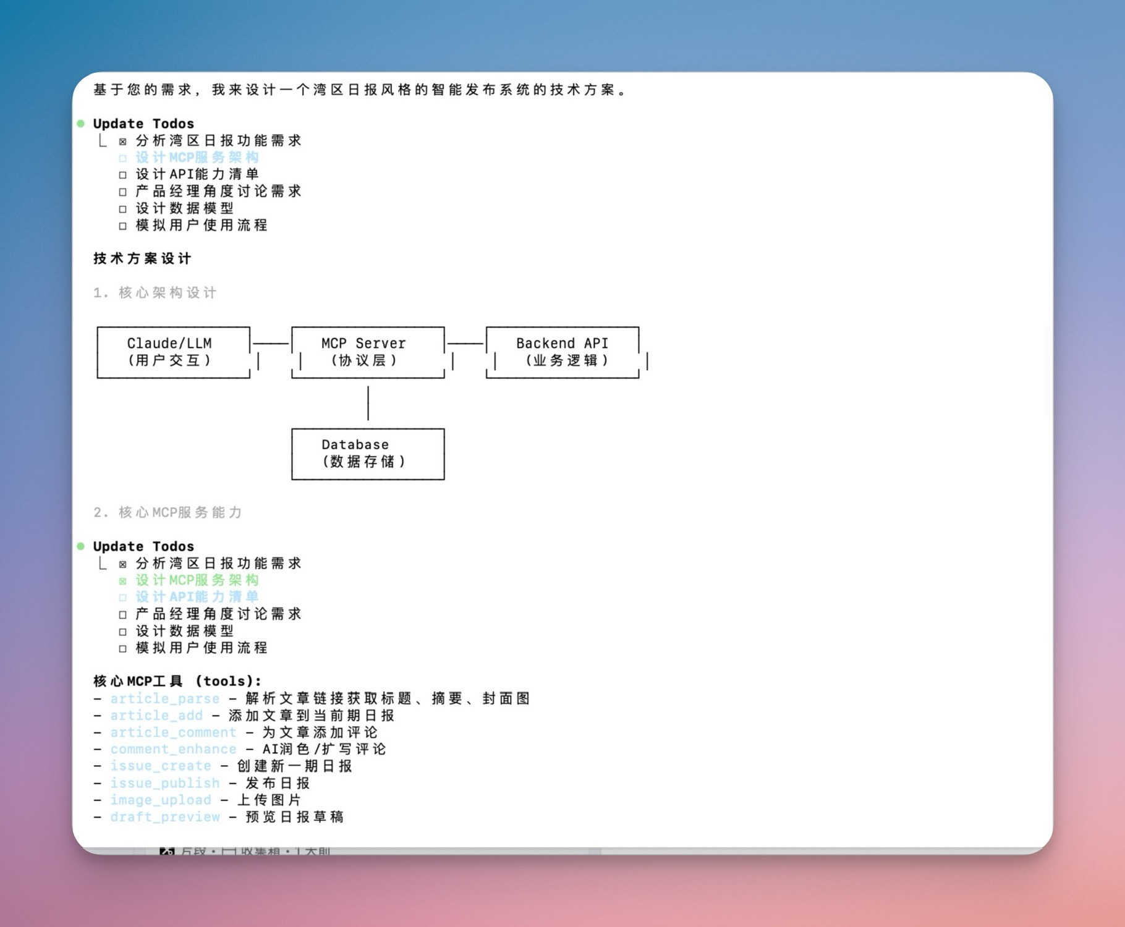
Task: Open the article_parse tool link
Action: tap(165, 698)
